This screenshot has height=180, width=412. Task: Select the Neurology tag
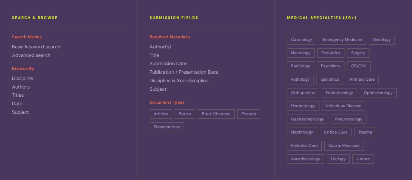pyautogui.click(x=300, y=53)
